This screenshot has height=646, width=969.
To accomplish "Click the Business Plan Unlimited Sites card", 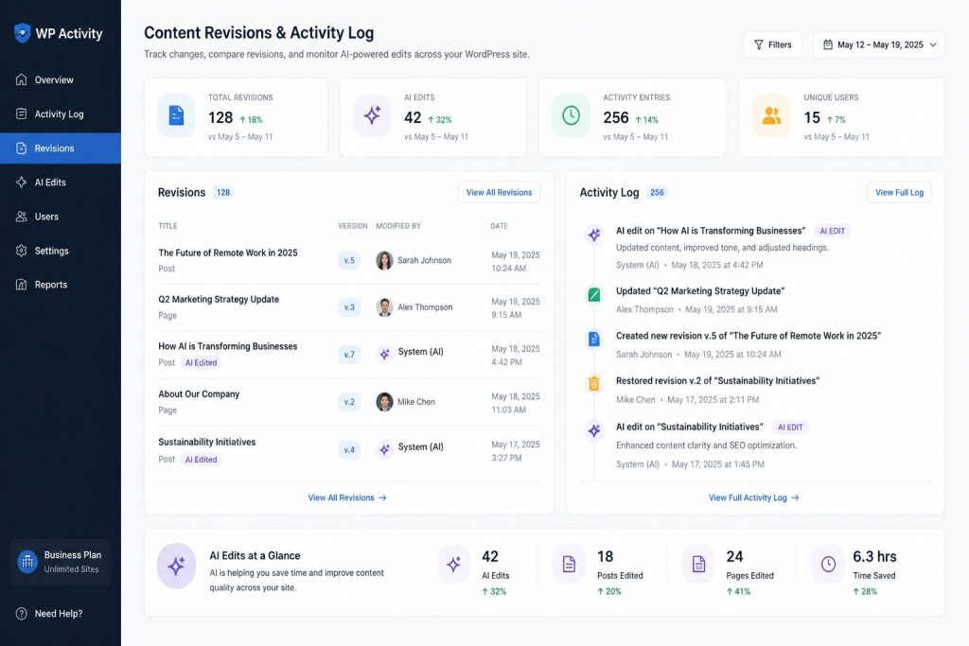I will tap(61, 562).
